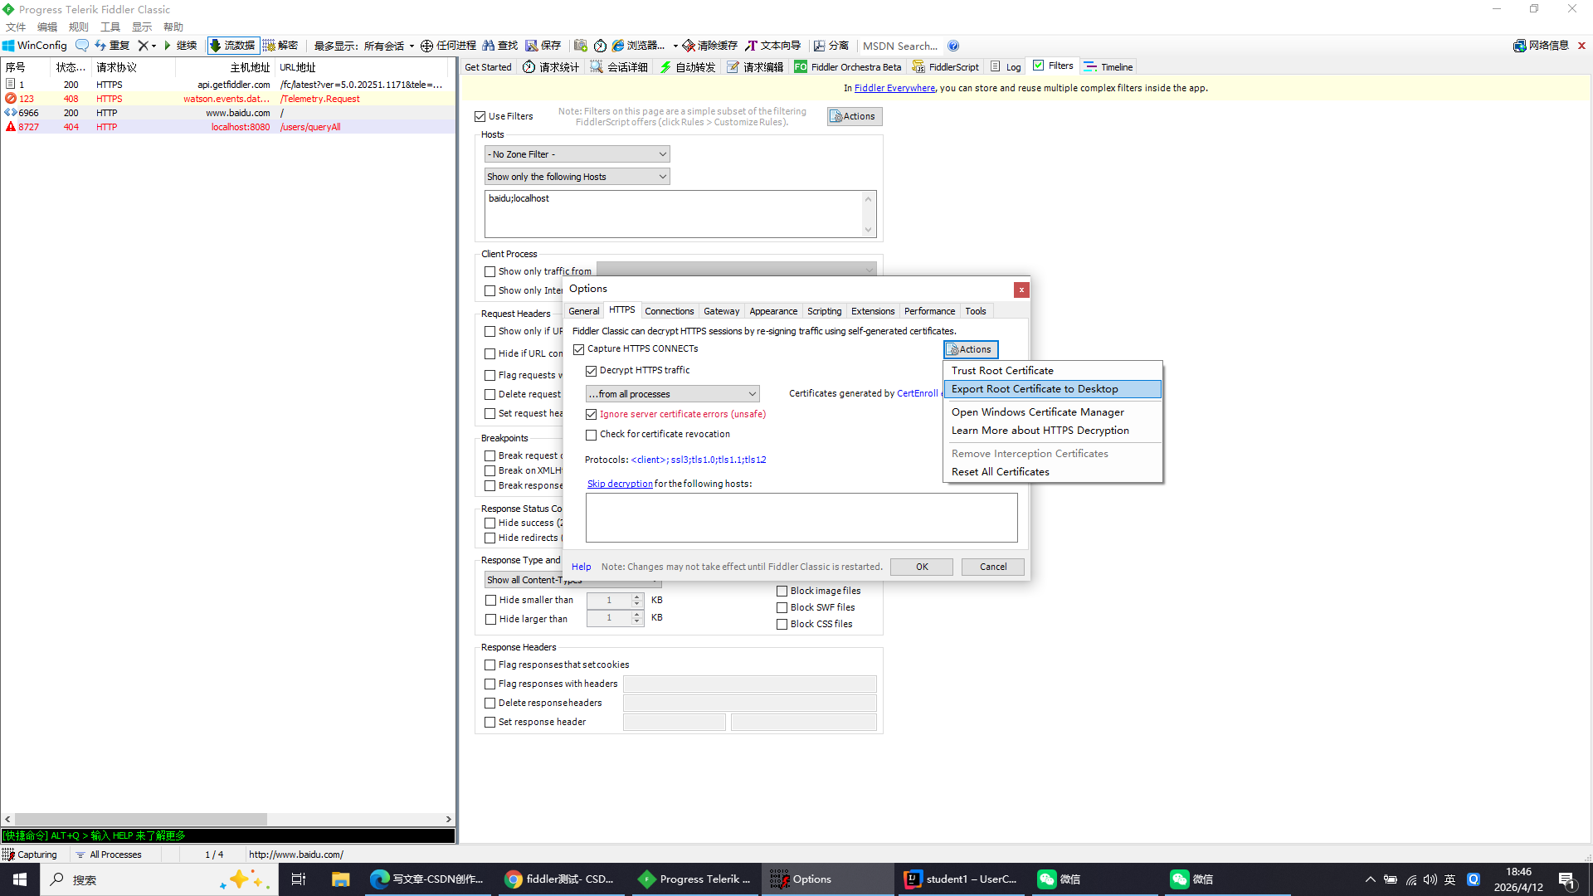Image resolution: width=1593 pixels, height=896 pixels.
Task: Click the 清除缓存 clear cache icon
Action: 689,46
